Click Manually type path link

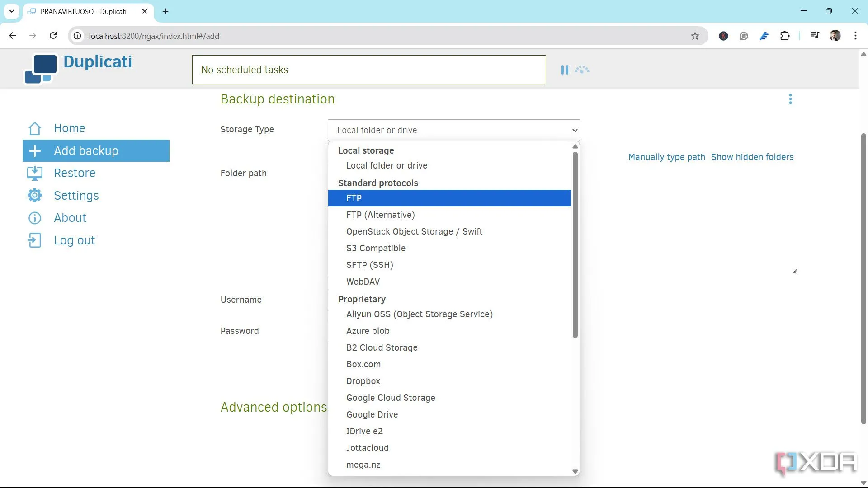666,157
